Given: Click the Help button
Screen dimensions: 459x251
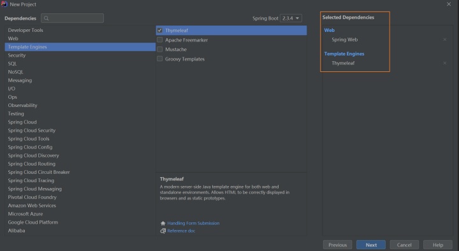Looking at the screenshot, I should tap(438, 245).
